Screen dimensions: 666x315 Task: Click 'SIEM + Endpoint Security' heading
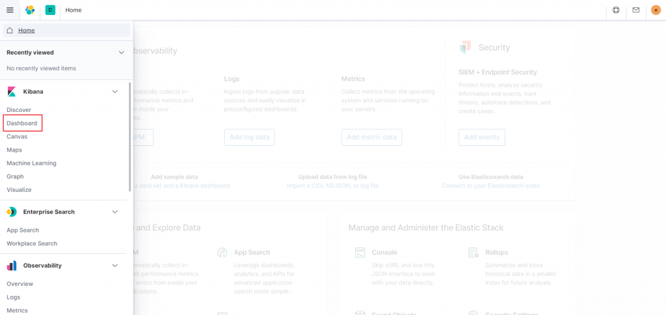[498, 72]
